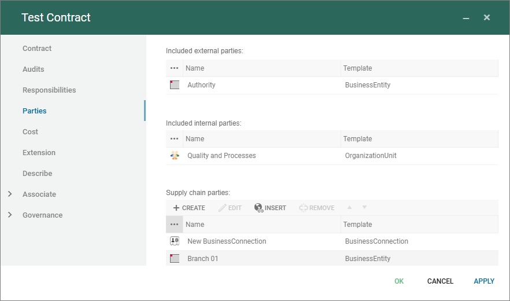Image resolution: width=510 pixels, height=301 pixels.
Task: Open supply chain column options ellipsis
Action: click(175, 225)
